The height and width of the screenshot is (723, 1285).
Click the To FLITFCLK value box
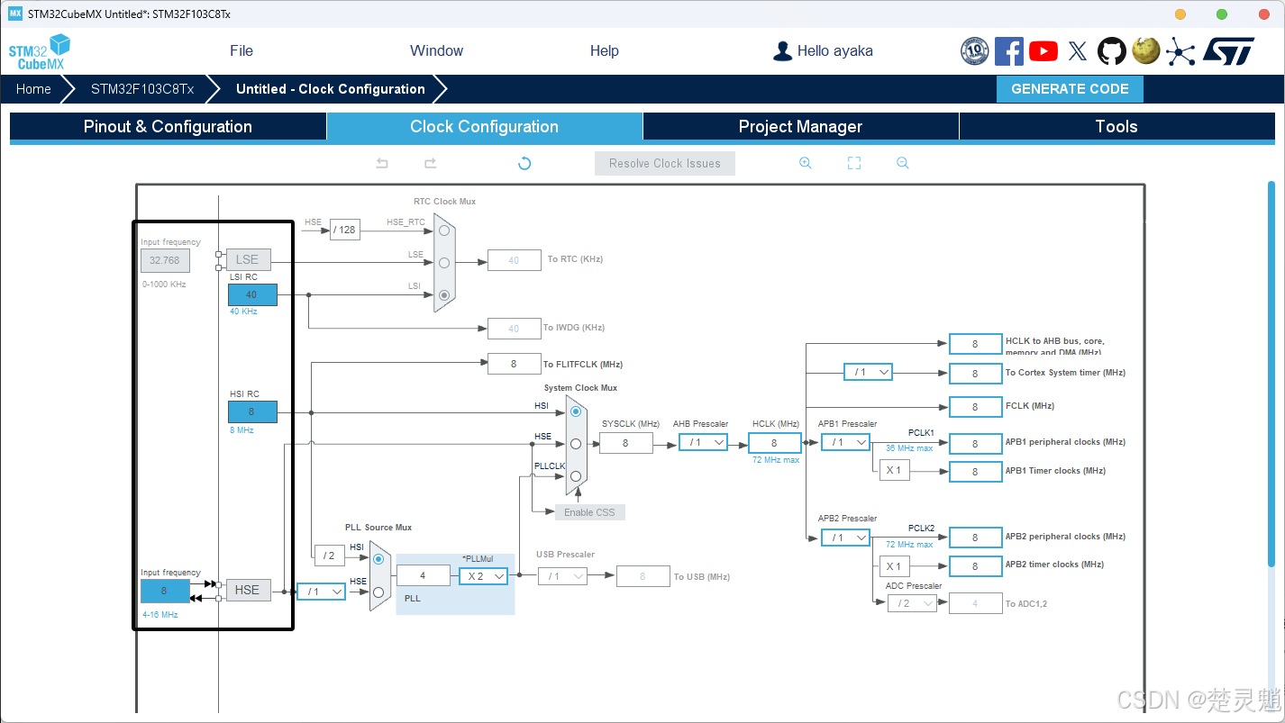tap(514, 364)
